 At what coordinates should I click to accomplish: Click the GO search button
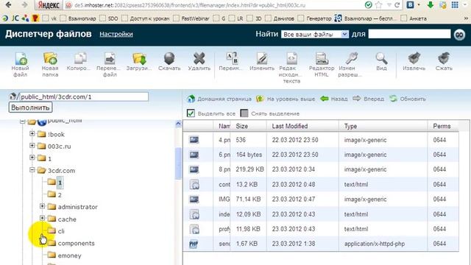tap(459, 35)
